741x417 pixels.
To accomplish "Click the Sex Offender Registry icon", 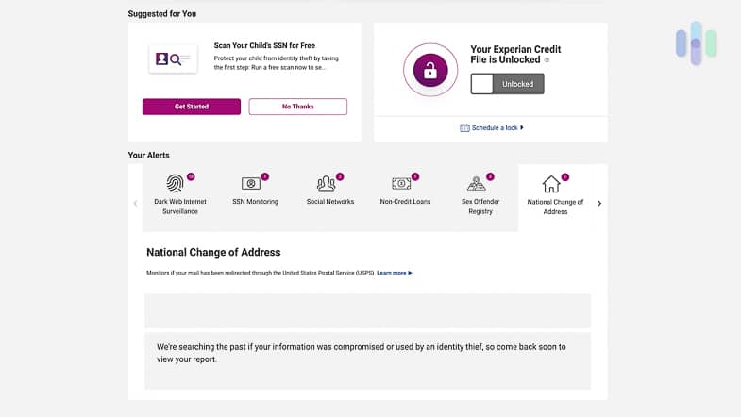I will [477, 183].
